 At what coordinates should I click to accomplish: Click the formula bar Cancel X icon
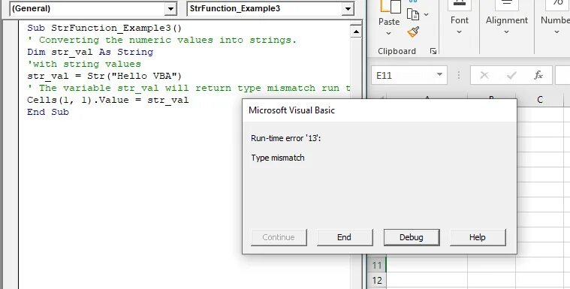tap(484, 75)
